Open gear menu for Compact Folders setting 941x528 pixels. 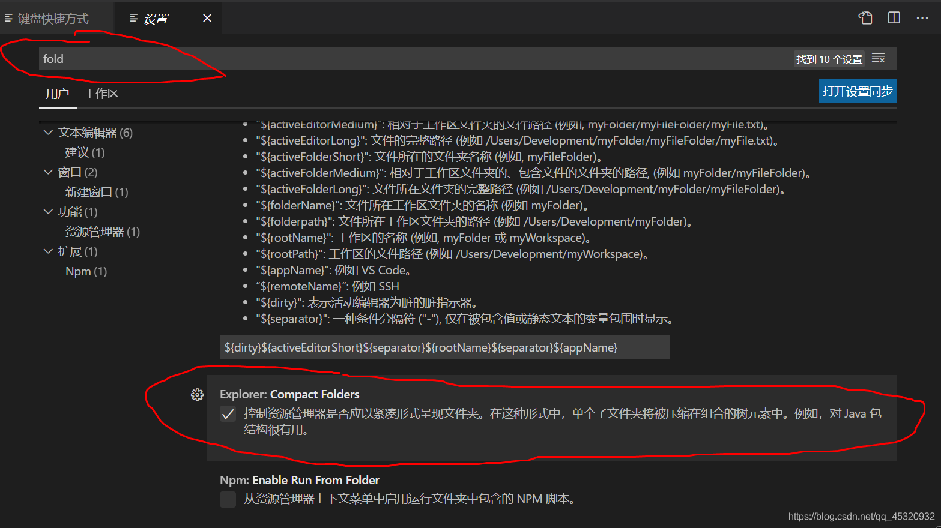(x=197, y=394)
